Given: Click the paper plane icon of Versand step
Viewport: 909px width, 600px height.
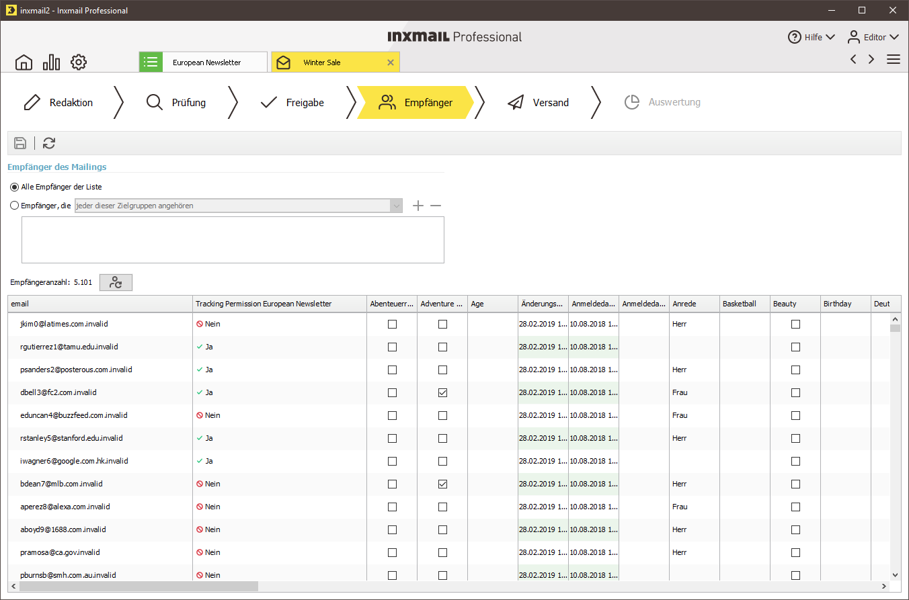Looking at the screenshot, I should click(516, 103).
